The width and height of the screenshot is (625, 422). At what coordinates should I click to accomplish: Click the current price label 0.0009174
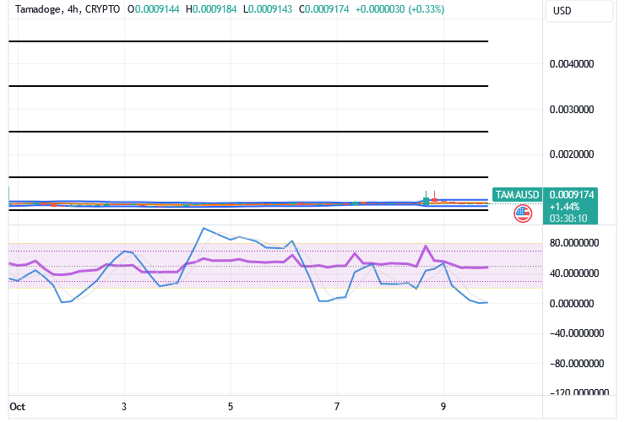[x=571, y=194]
